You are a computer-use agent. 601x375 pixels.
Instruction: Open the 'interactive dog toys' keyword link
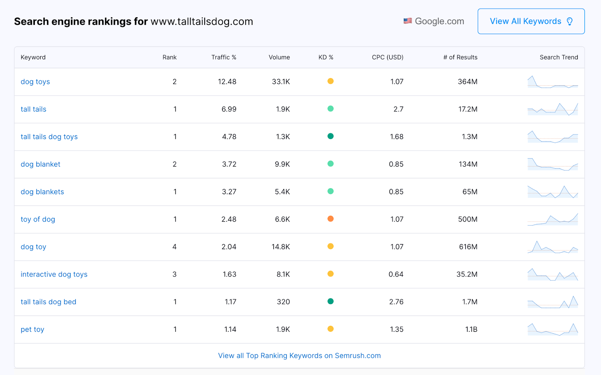point(54,274)
